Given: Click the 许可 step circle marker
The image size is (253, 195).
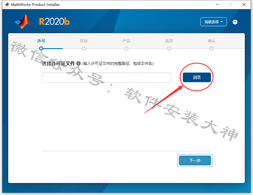Looking at the screenshot, I should [x=41, y=48].
